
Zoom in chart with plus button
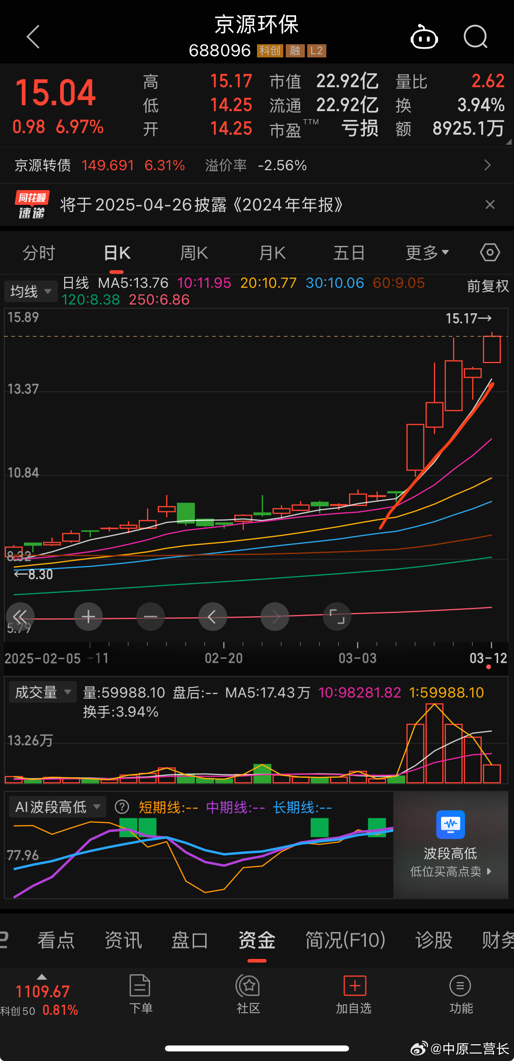coord(88,617)
